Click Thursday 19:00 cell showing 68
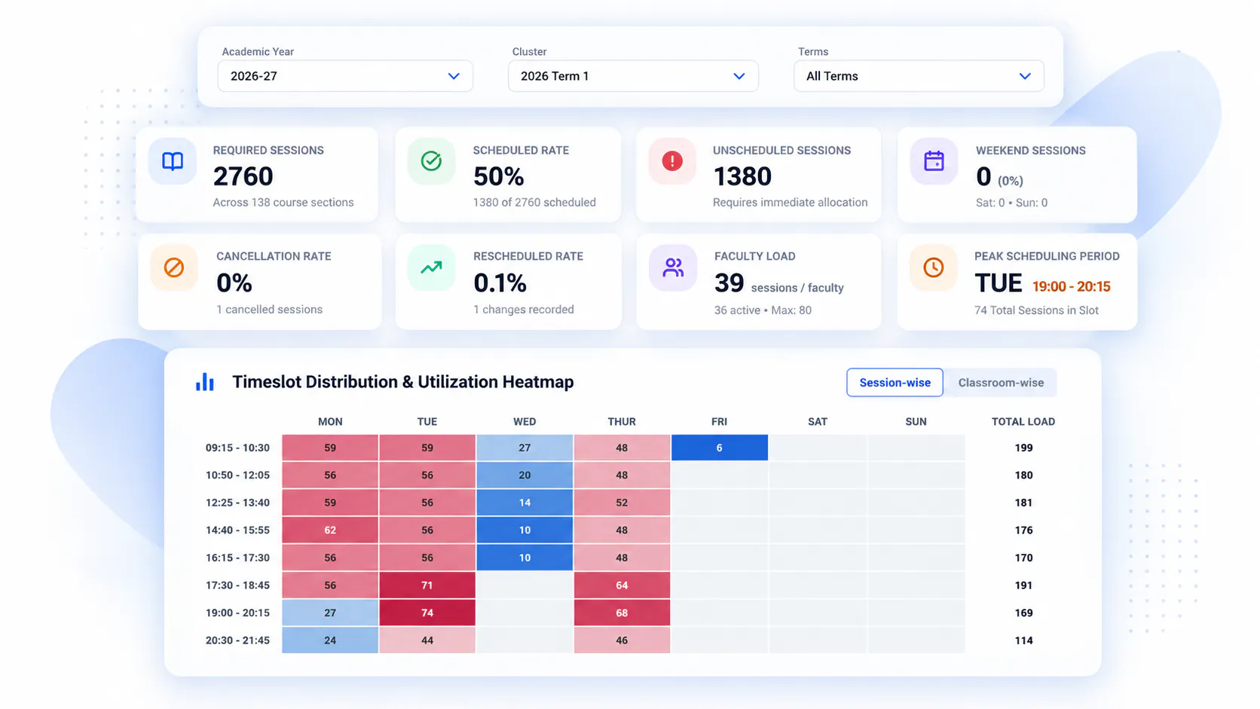This screenshot has width=1260, height=709. [622, 613]
